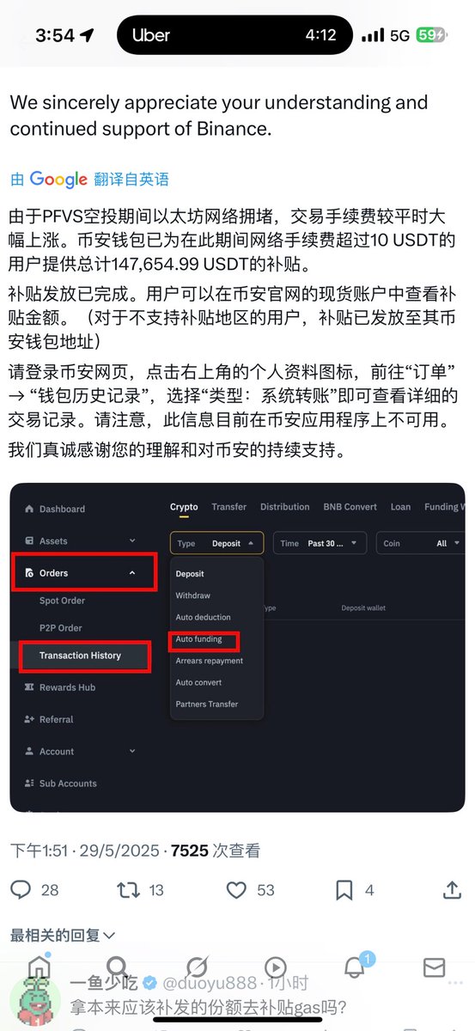Go to the home tab icon
The image size is (475, 1031).
(x=40, y=967)
